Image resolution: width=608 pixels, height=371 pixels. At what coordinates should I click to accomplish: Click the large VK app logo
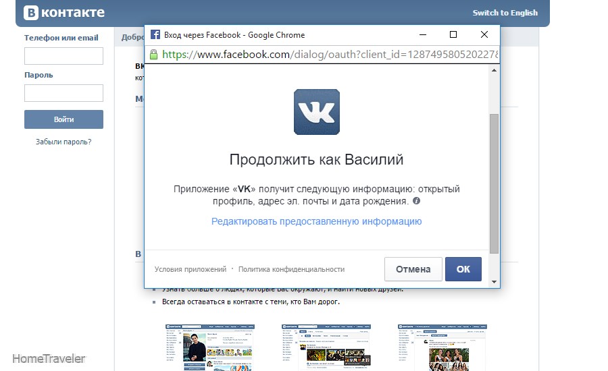click(316, 112)
